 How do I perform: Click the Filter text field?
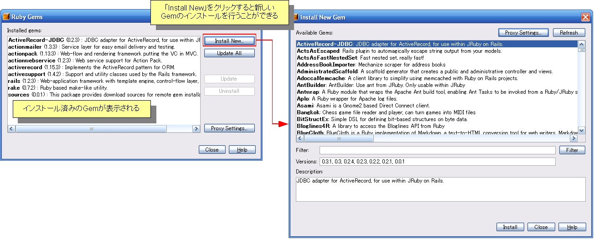(x=438, y=150)
